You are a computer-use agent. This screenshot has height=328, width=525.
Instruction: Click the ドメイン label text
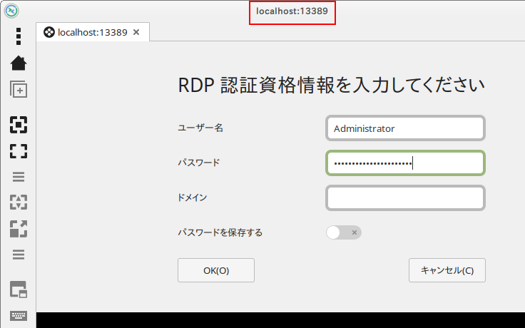tap(192, 198)
